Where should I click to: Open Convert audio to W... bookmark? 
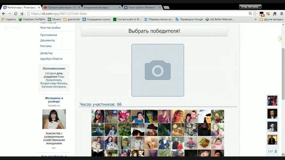pyautogui.click(x=127, y=19)
